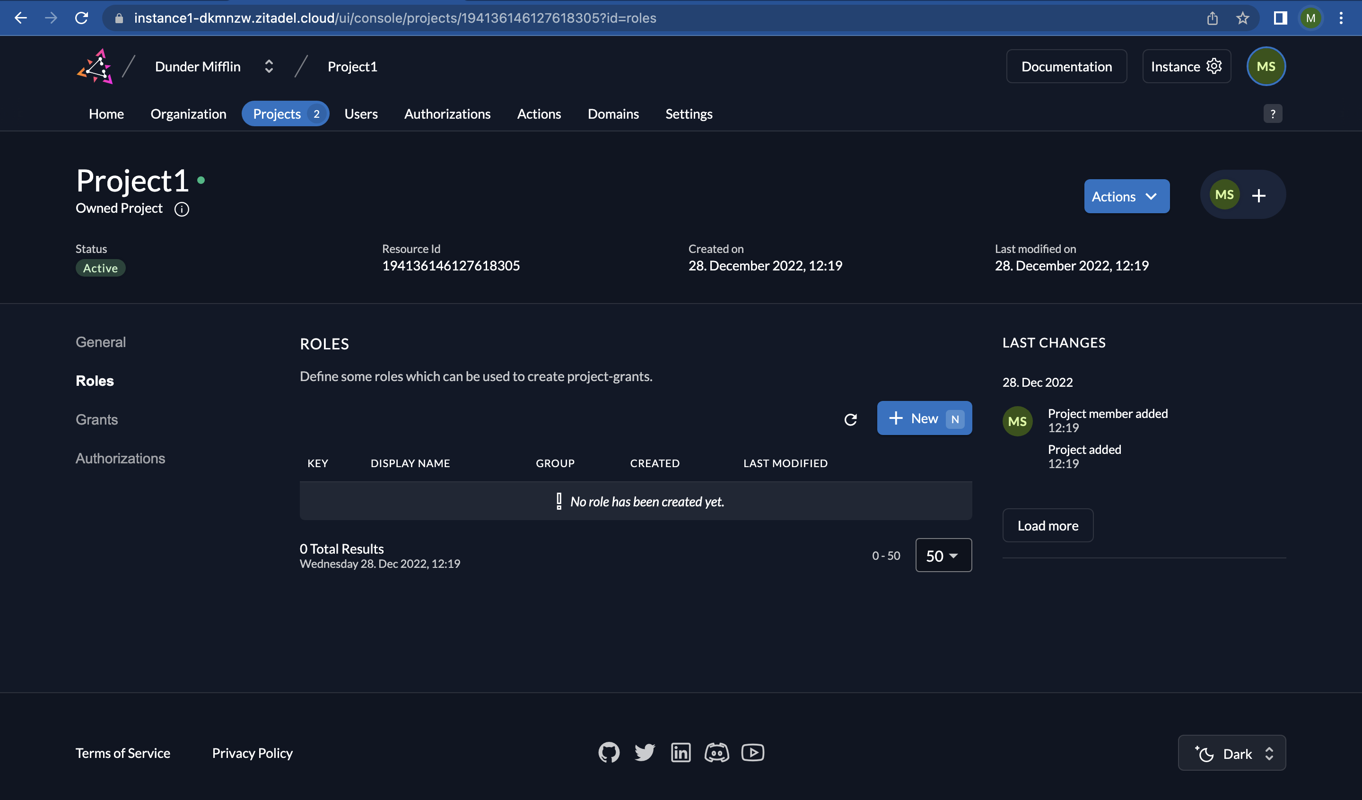
Task: Bookmark this page with the star icon
Action: click(1242, 18)
